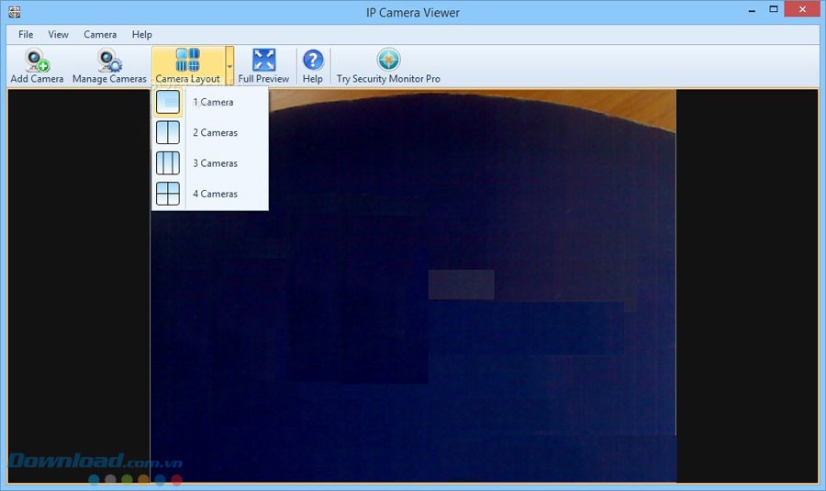Open the View menu
The height and width of the screenshot is (491, 826).
coord(59,35)
